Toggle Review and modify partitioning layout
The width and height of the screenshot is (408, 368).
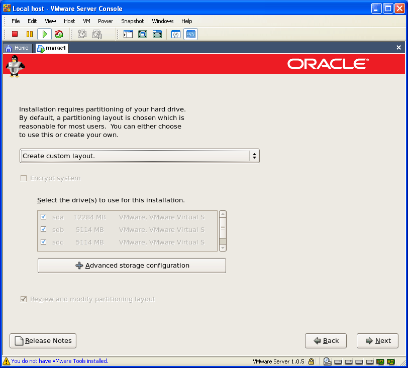[x=24, y=299]
